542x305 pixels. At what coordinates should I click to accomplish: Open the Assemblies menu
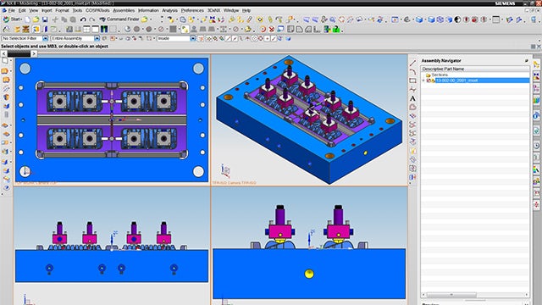(124, 11)
